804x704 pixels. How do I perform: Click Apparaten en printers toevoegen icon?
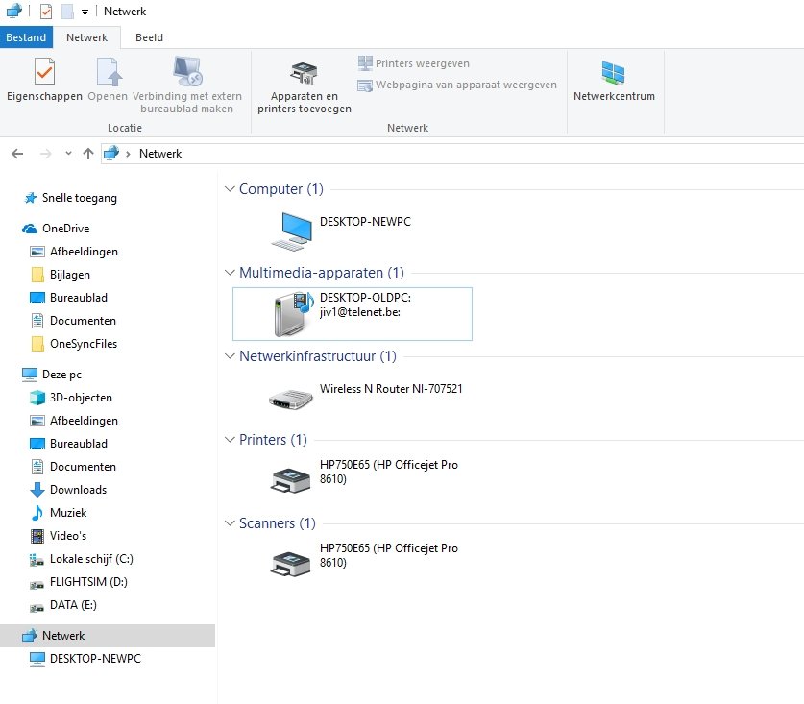pyautogui.click(x=305, y=74)
